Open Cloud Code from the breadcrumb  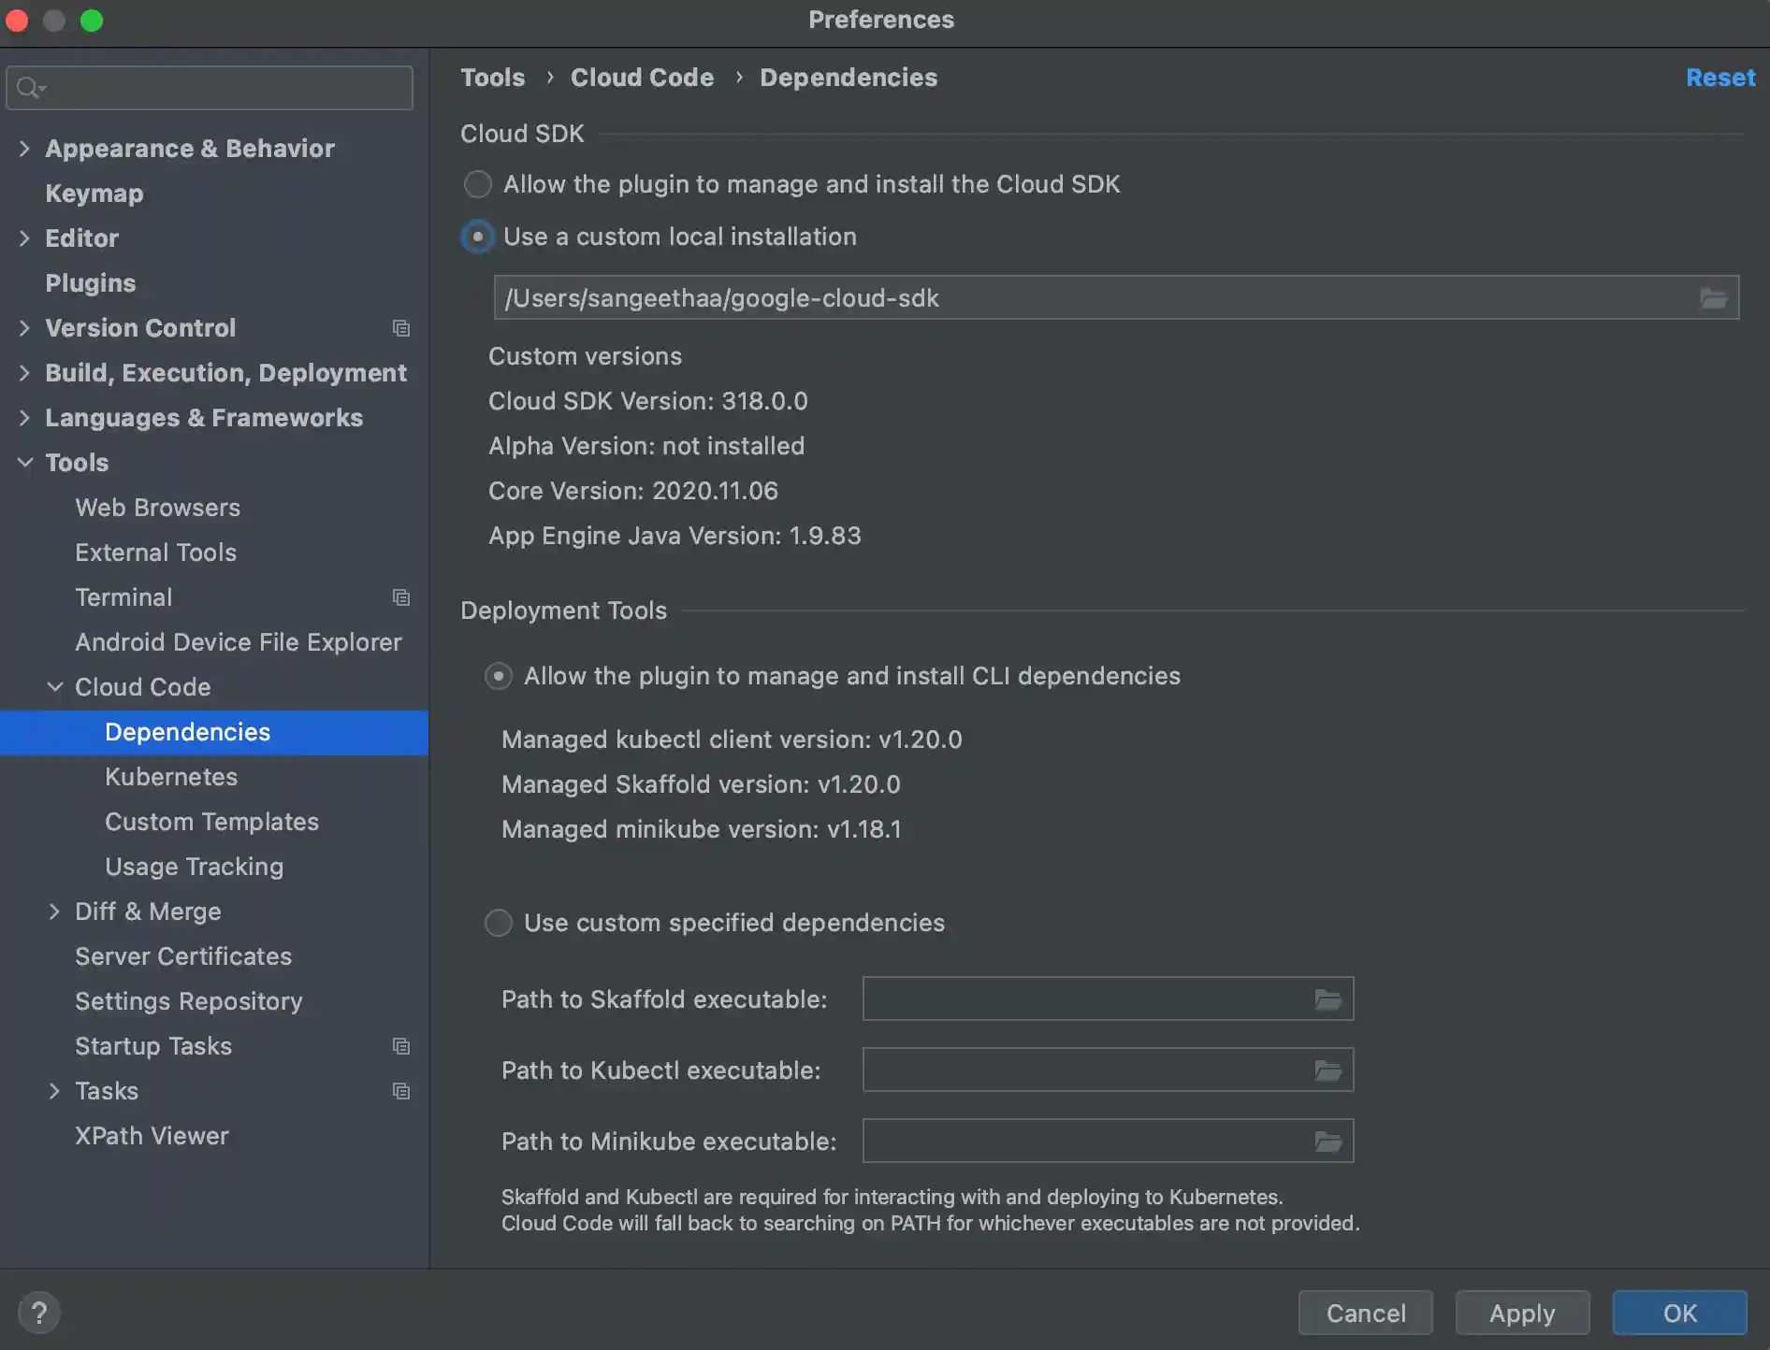[x=642, y=78]
